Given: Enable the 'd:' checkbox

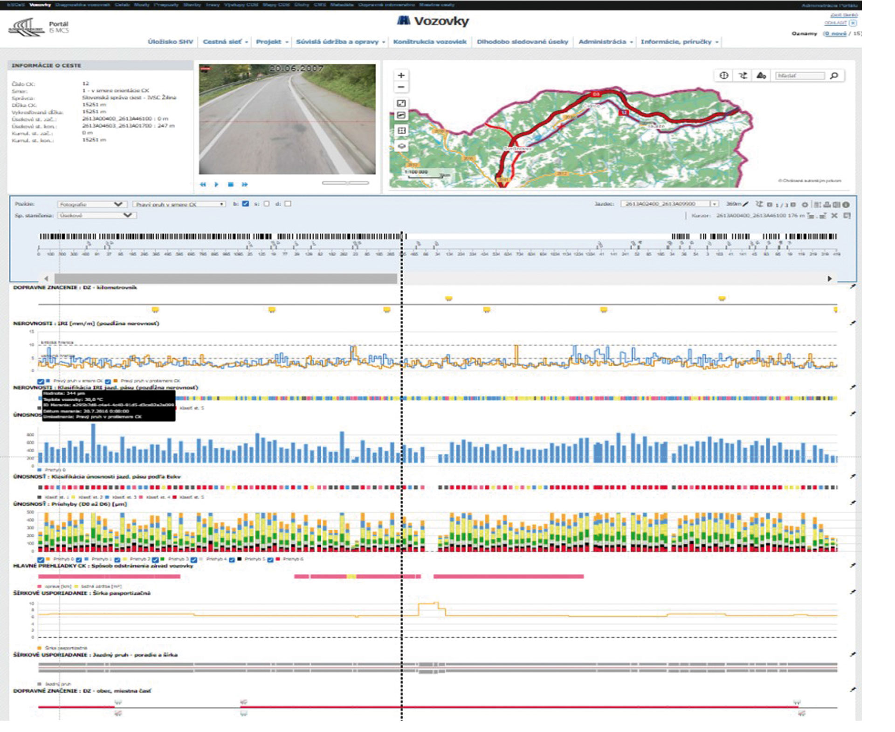Looking at the screenshot, I should pos(288,204).
